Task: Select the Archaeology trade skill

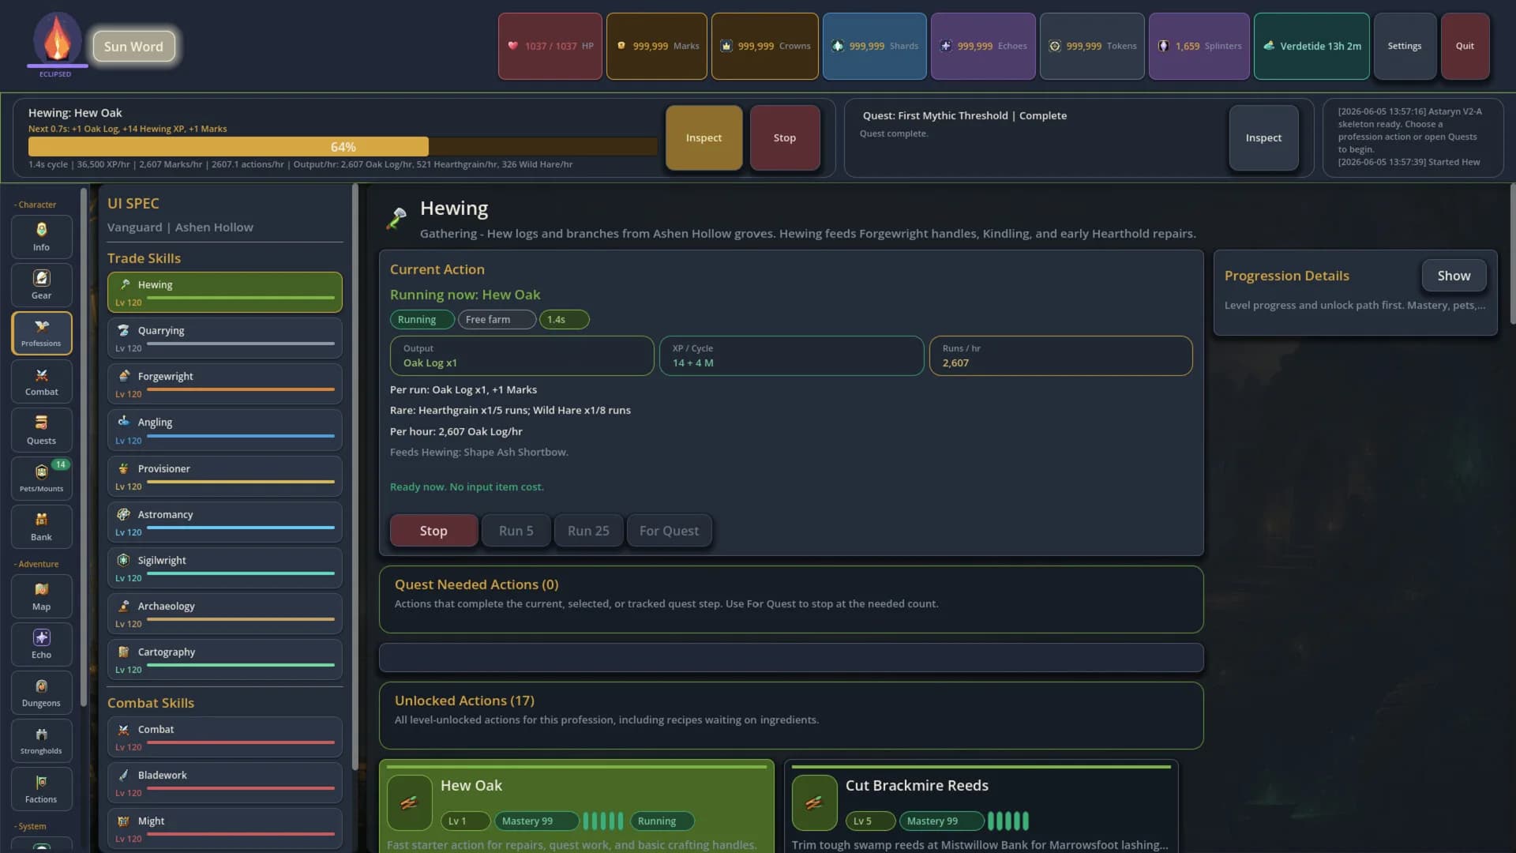Action: 225,614
